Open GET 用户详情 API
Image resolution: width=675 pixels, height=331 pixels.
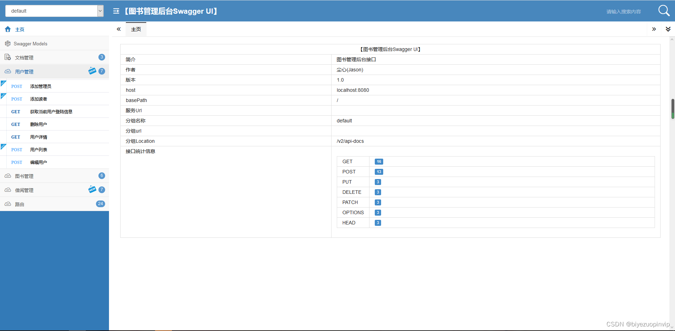tap(54, 137)
